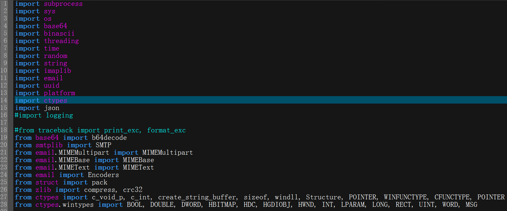
Task: Click 'format_exc' in the commented traceback line
Action: coord(167,130)
